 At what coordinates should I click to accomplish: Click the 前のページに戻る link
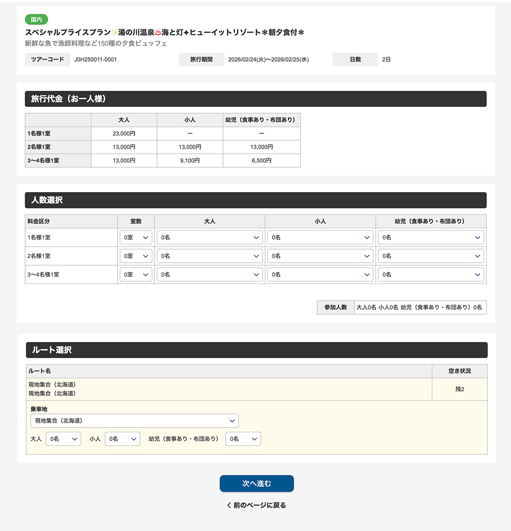255,505
